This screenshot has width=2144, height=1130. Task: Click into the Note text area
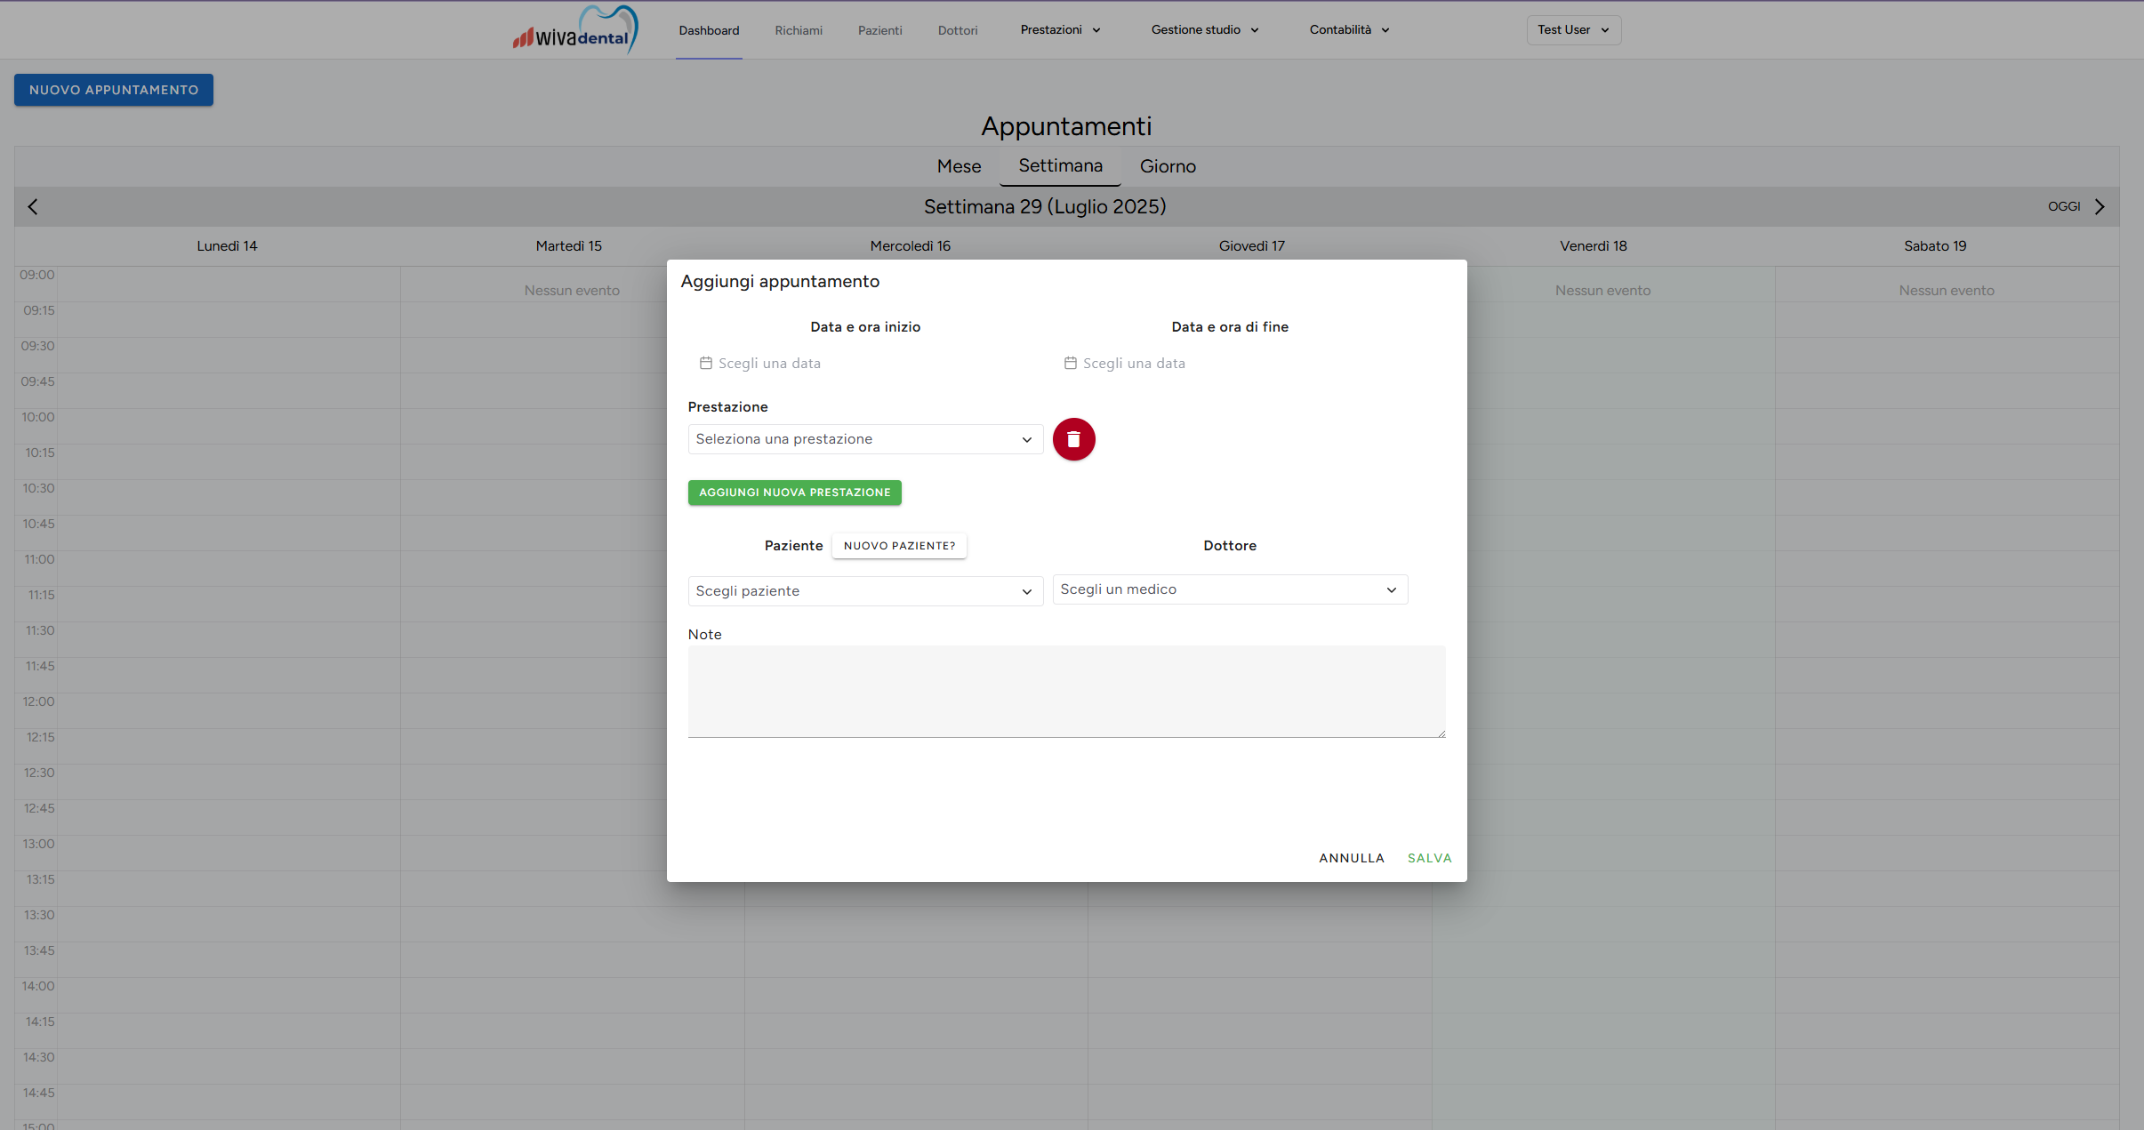coord(1065,691)
